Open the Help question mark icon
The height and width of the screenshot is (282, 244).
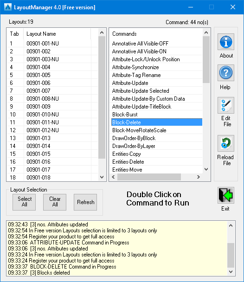pos(225,73)
